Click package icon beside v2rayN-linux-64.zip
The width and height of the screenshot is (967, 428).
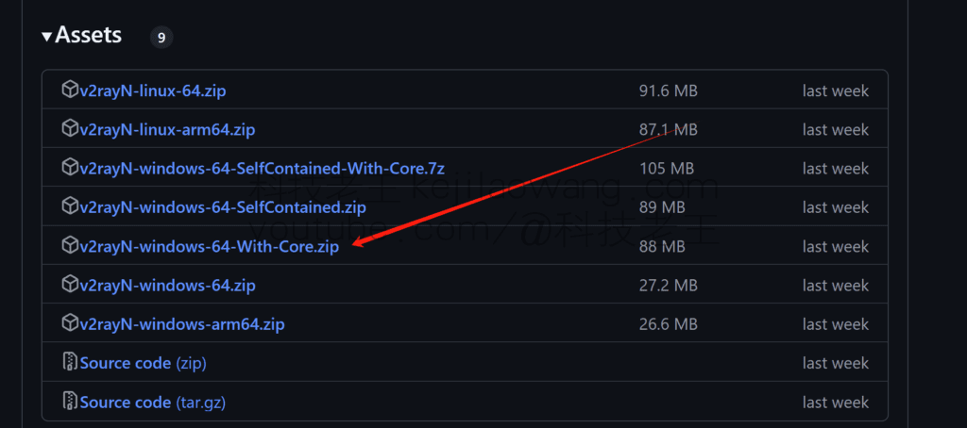click(x=70, y=91)
